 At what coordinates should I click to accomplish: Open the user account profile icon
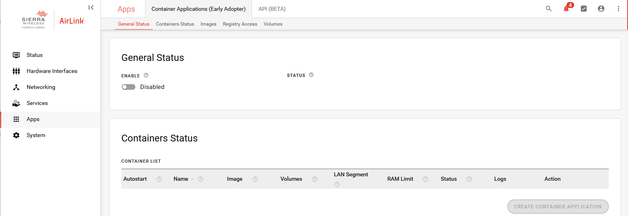coord(601,8)
